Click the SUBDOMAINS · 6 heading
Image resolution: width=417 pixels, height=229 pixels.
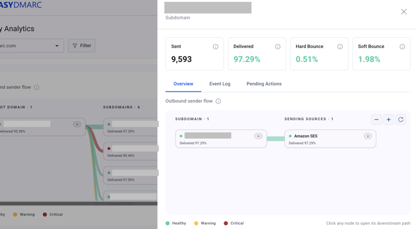121,107
